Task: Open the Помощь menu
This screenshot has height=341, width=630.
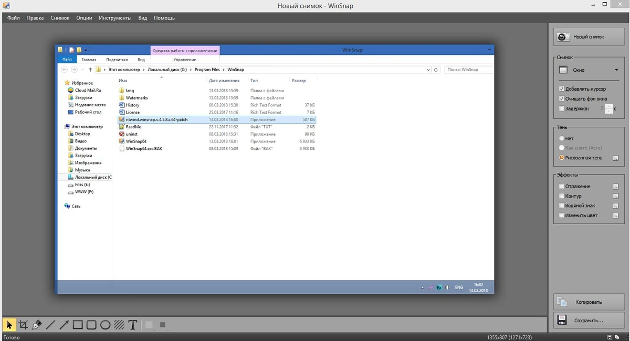Action: 164,18
